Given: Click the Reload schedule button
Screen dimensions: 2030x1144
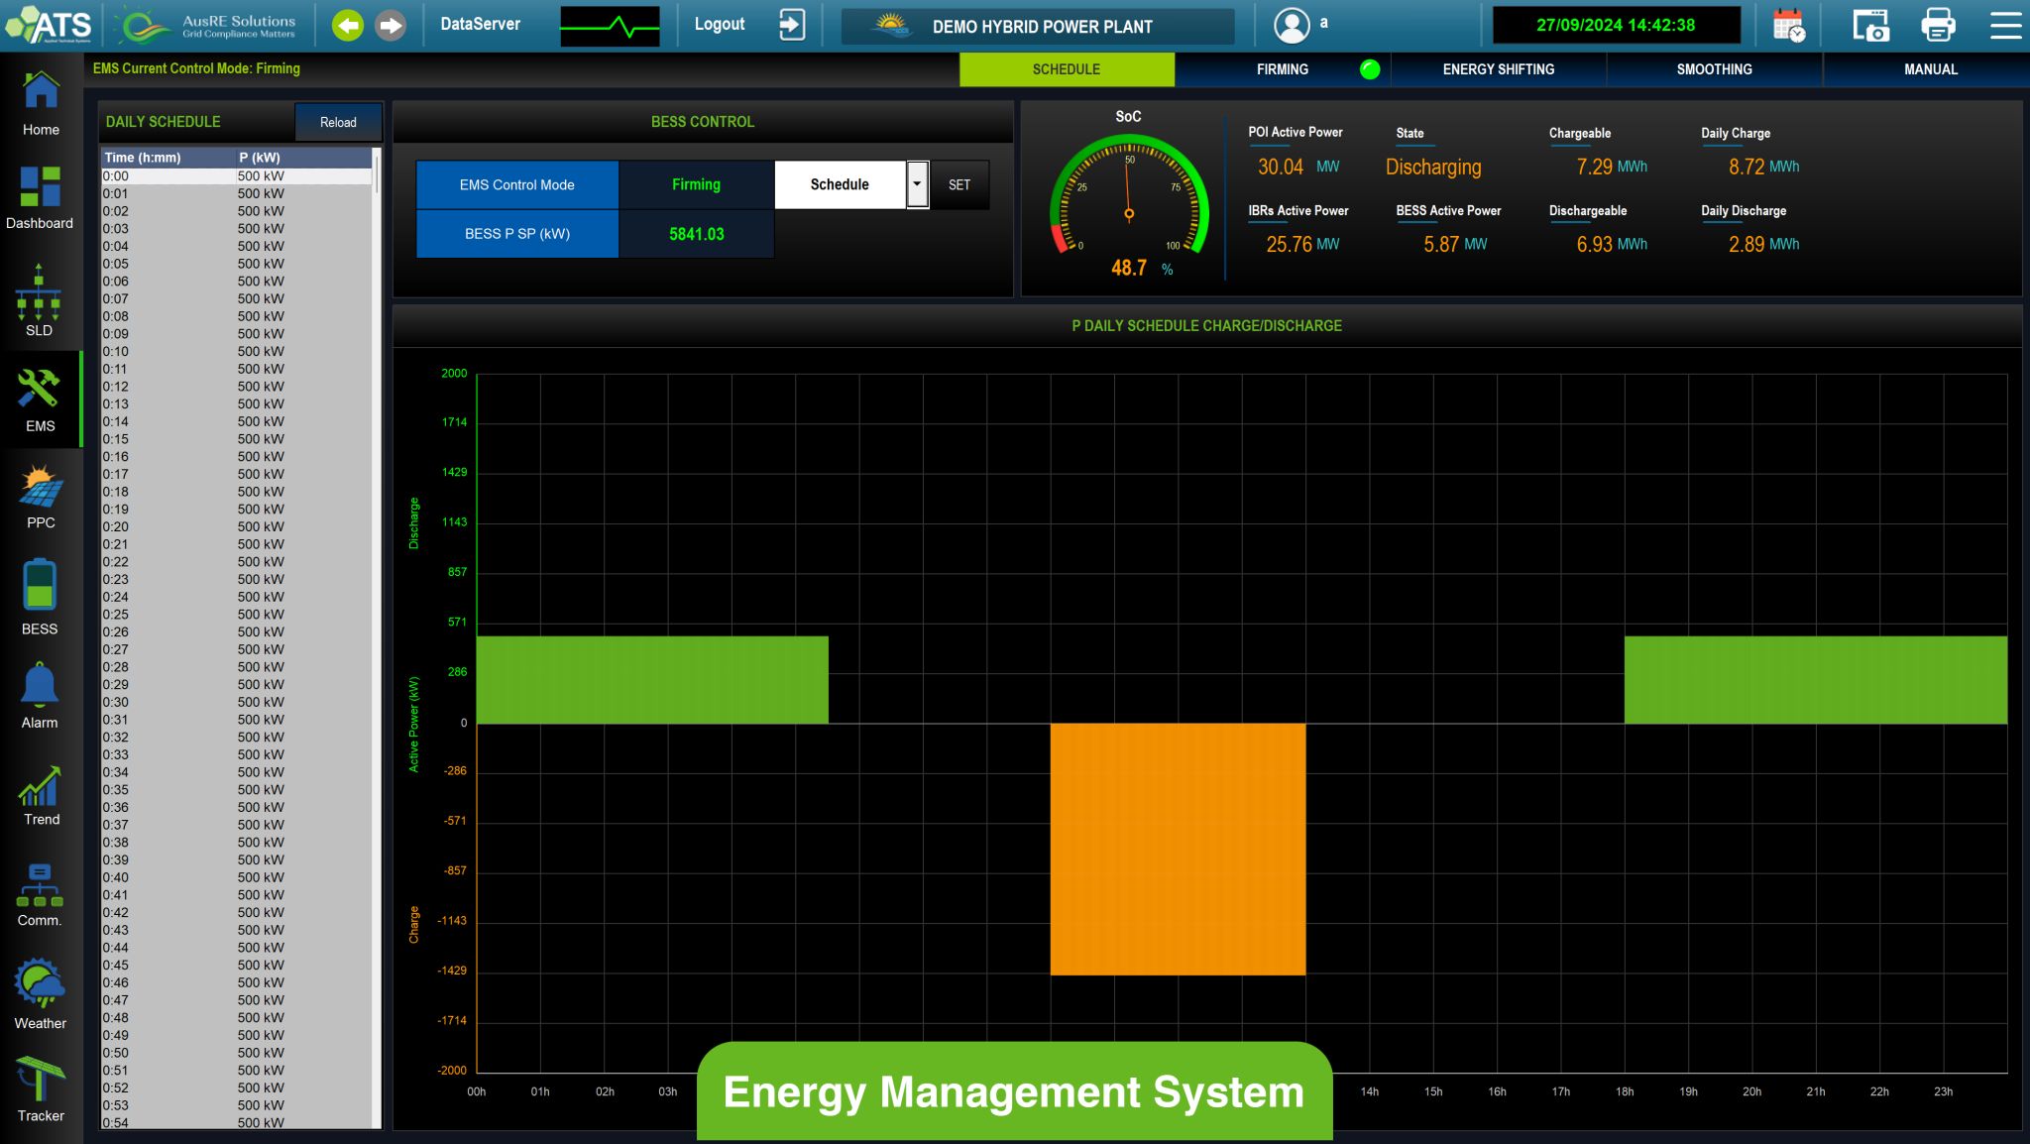Looking at the screenshot, I should click(x=338, y=122).
